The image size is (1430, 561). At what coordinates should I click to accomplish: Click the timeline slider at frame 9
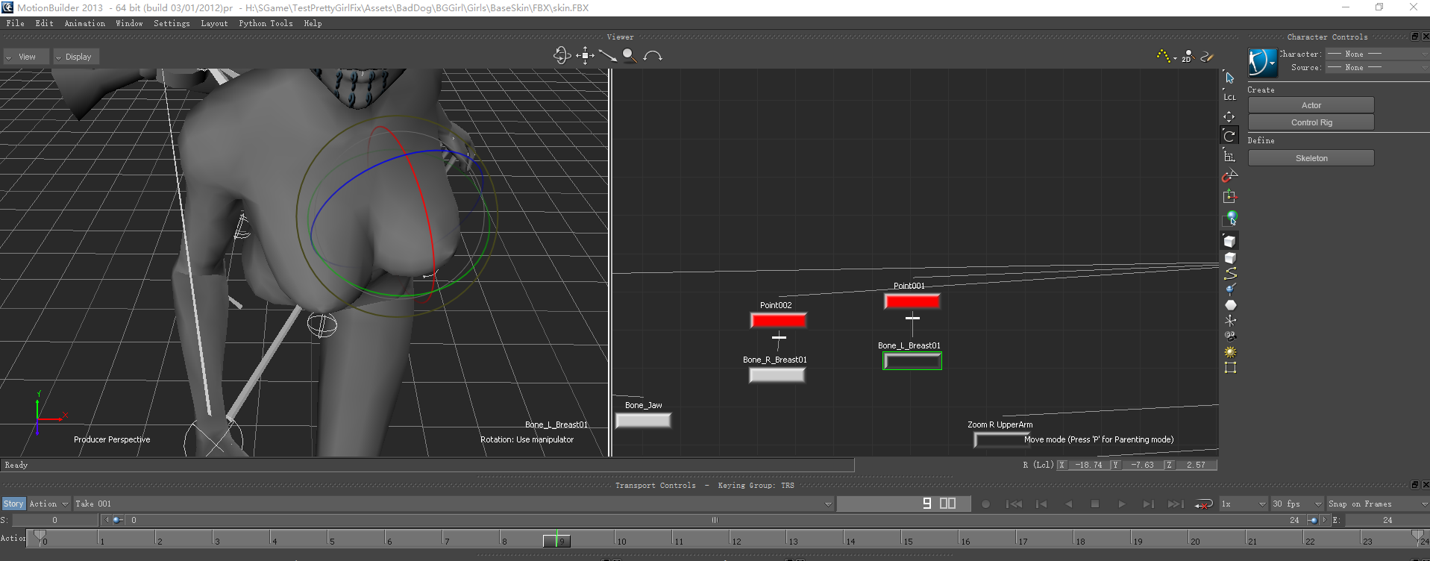[x=556, y=540]
